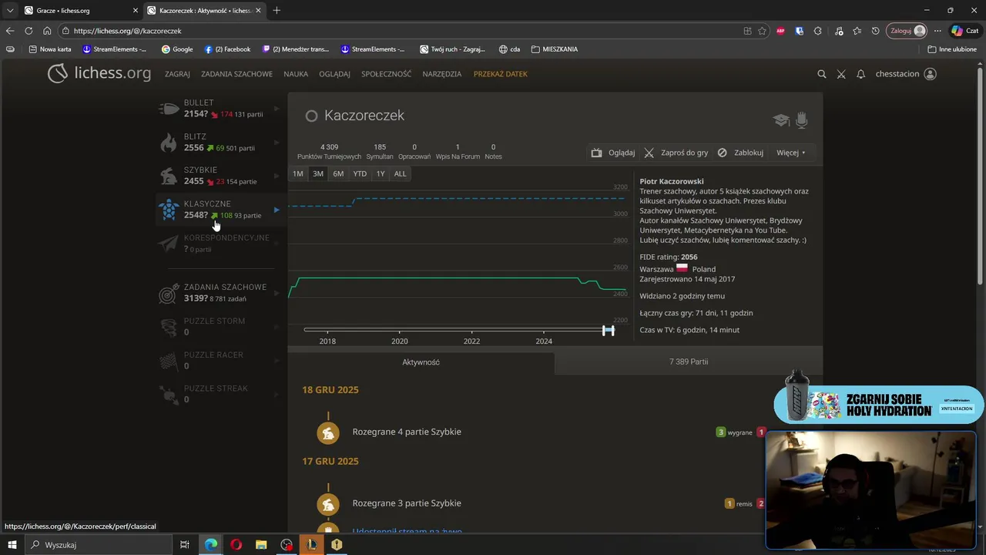Go back in browser history

9,31
